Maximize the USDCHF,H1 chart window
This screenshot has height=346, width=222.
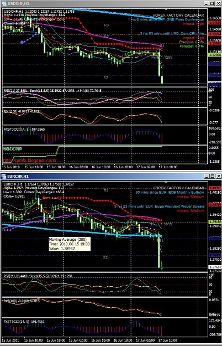(212, 3)
